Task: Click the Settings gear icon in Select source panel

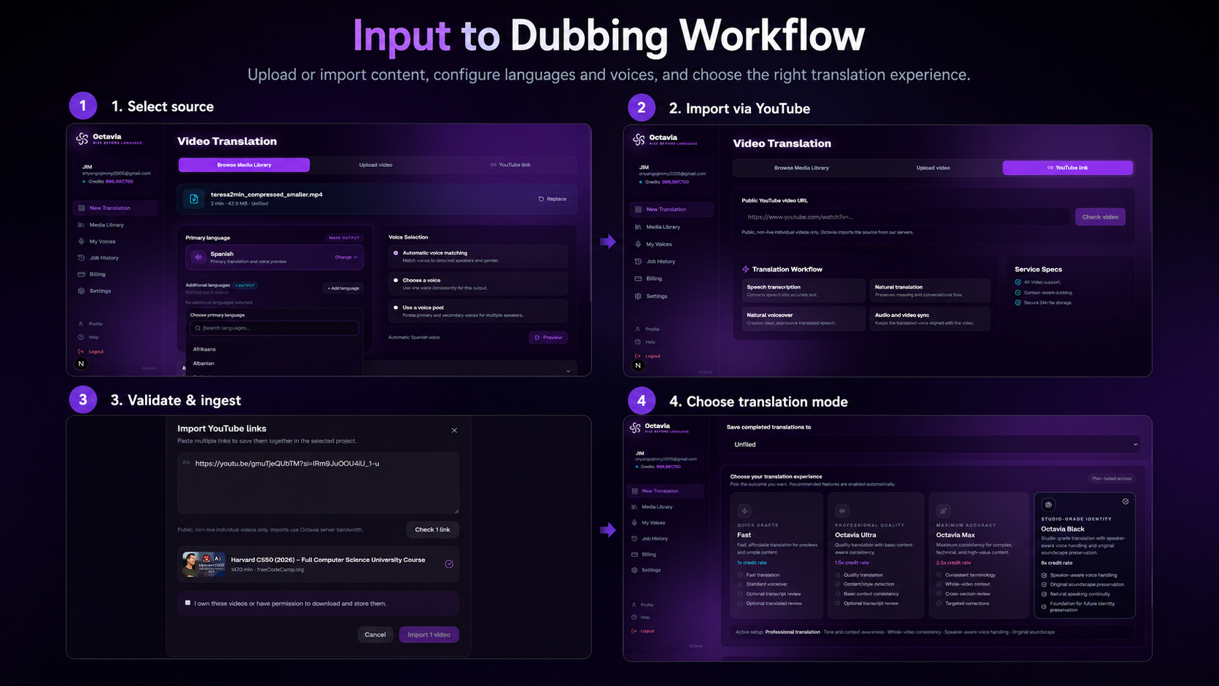Action: [82, 291]
